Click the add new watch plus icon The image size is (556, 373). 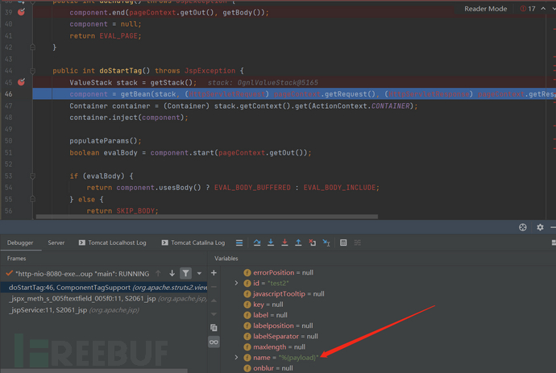point(214,273)
